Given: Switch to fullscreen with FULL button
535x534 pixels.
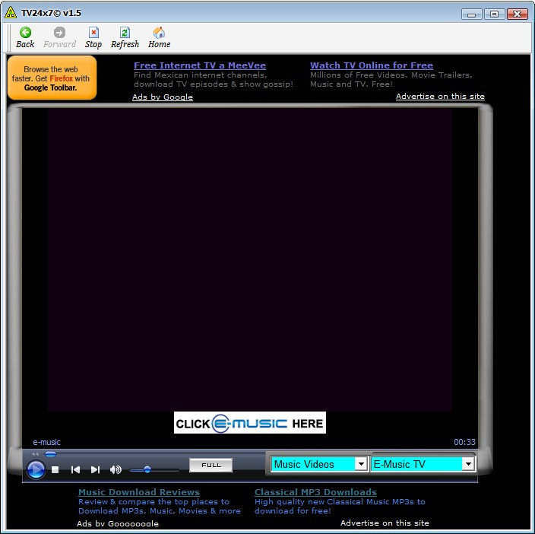Looking at the screenshot, I should tap(211, 465).
